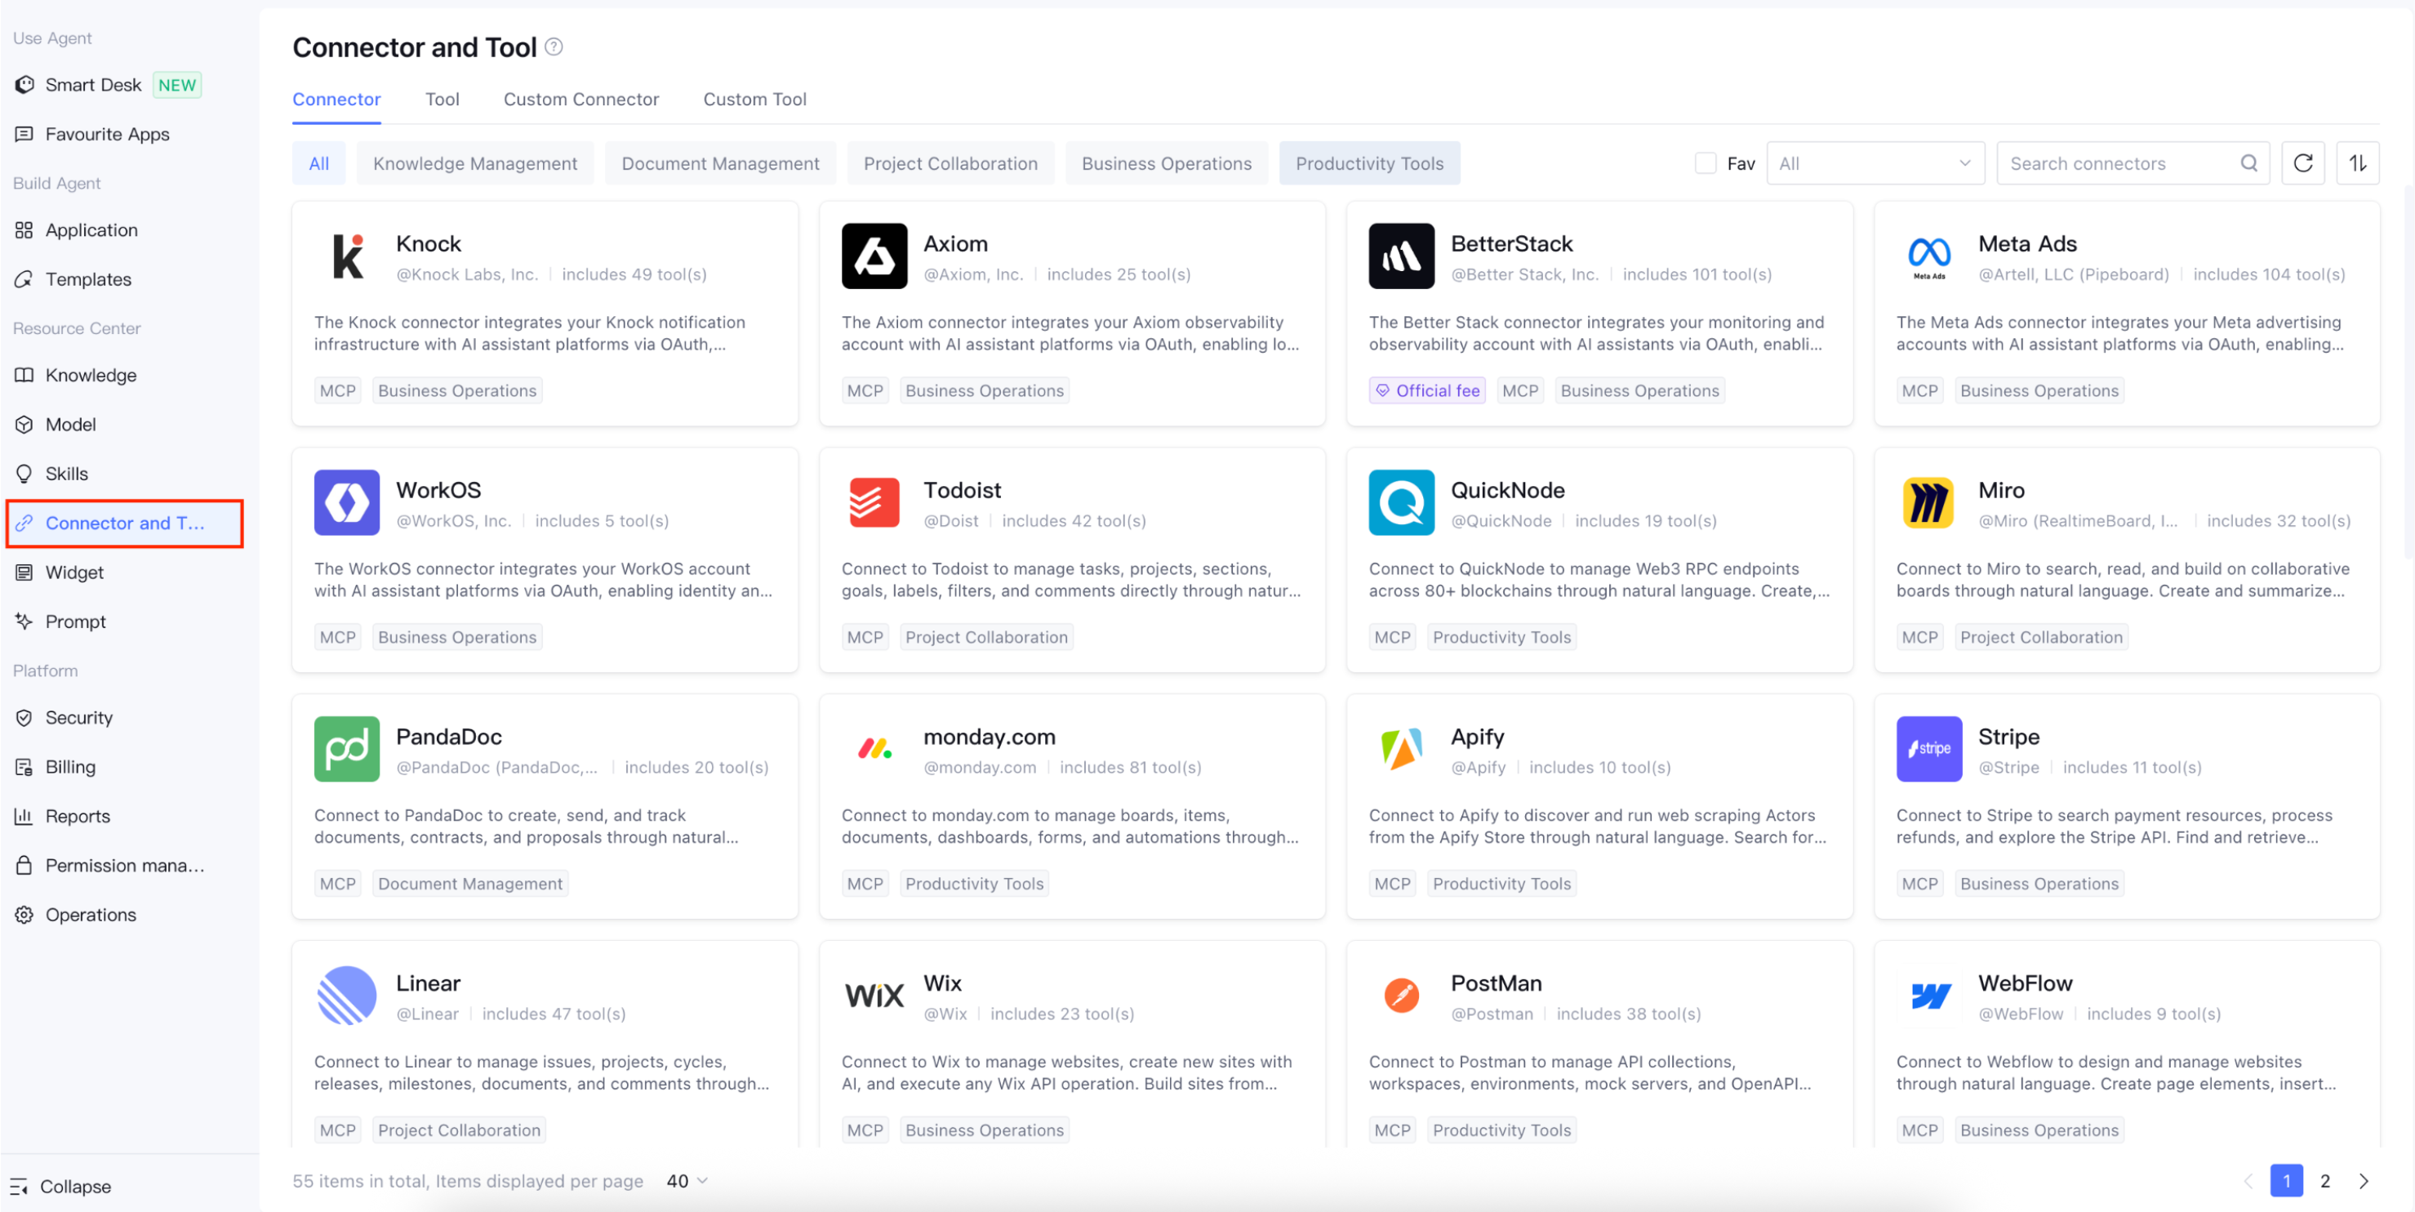
Task: Expand the items per page dropdown
Action: point(687,1181)
